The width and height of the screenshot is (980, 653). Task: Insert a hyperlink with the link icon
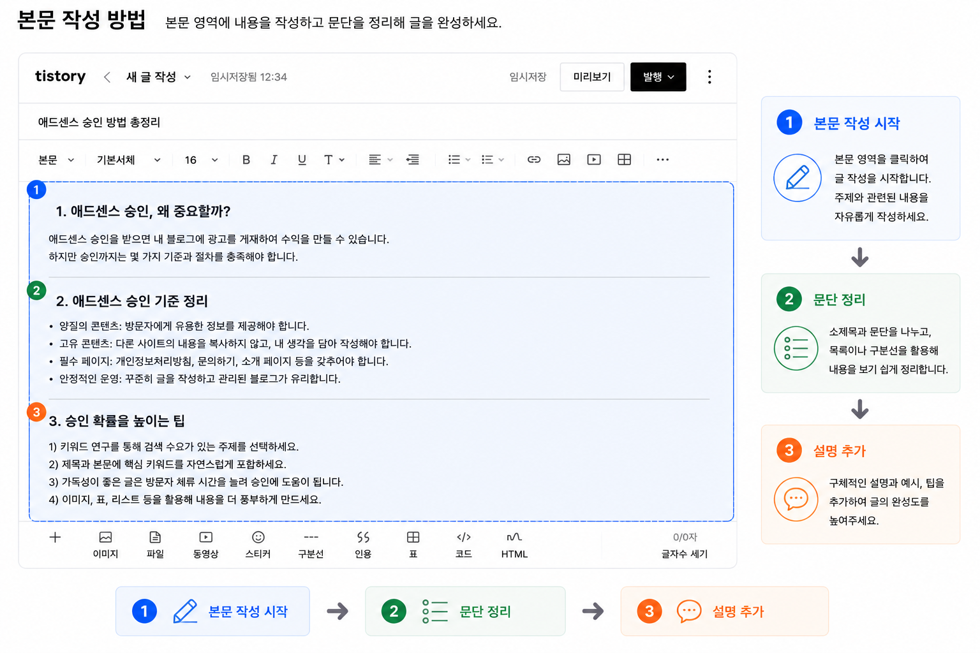[534, 159]
